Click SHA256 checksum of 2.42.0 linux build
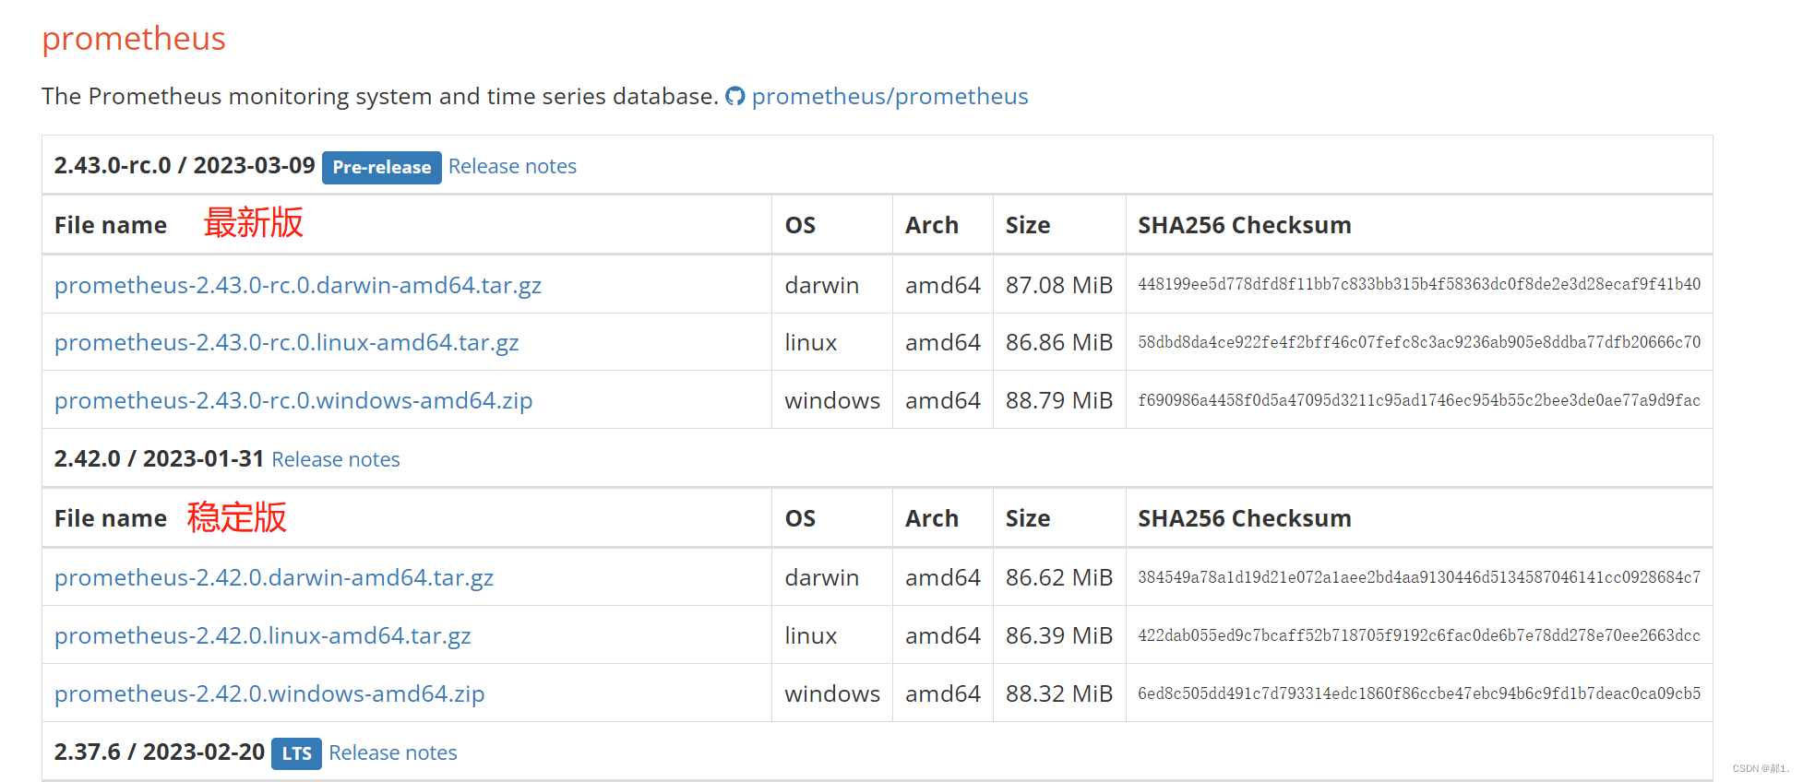Screen dimensions: 1803x782 (1418, 635)
